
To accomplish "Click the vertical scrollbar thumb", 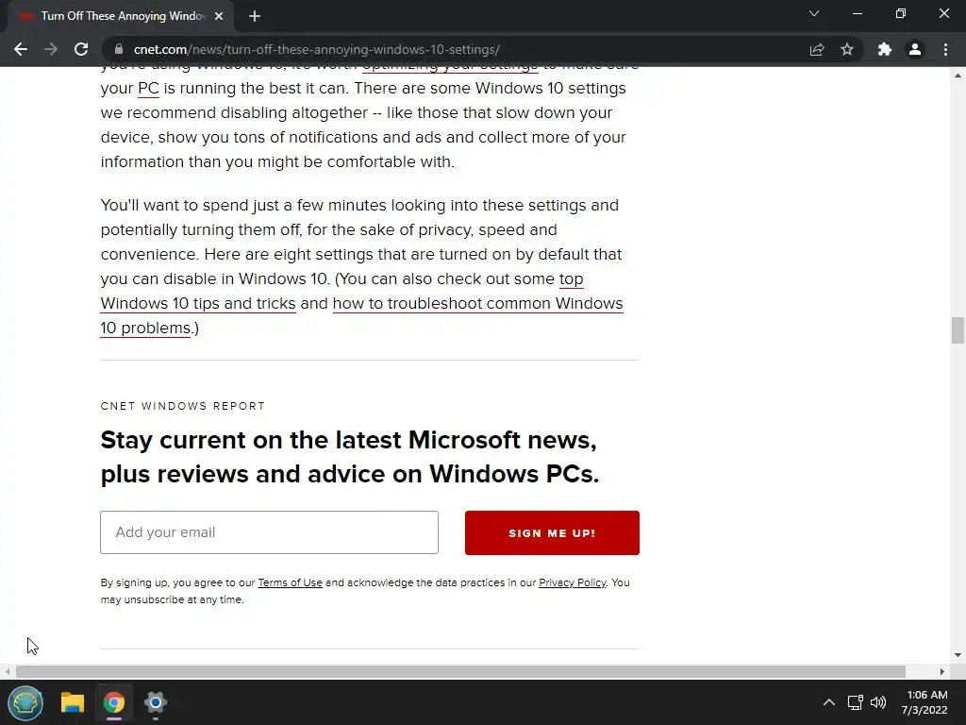I will click(958, 330).
